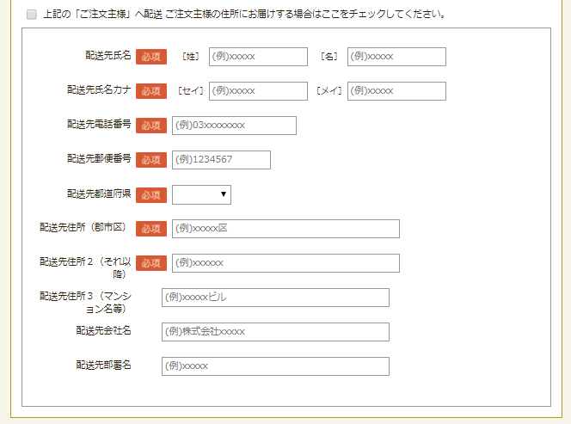
Task: Click the 必須 badge beside 配送先住所（郡市区）
Action: pos(151,229)
